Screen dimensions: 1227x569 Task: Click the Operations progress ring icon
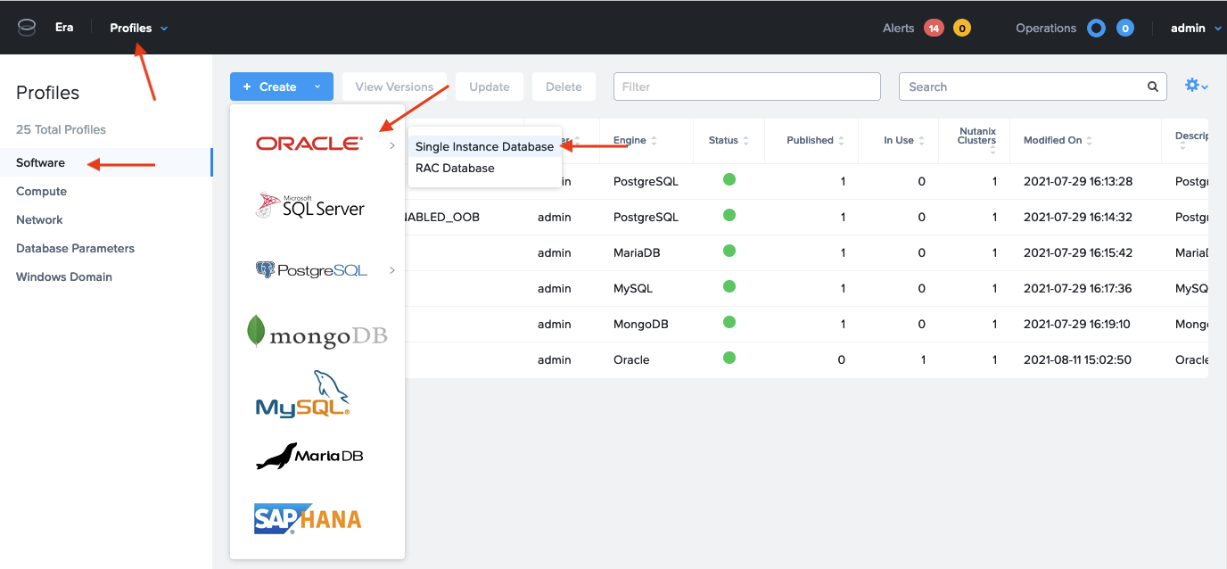click(x=1096, y=29)
